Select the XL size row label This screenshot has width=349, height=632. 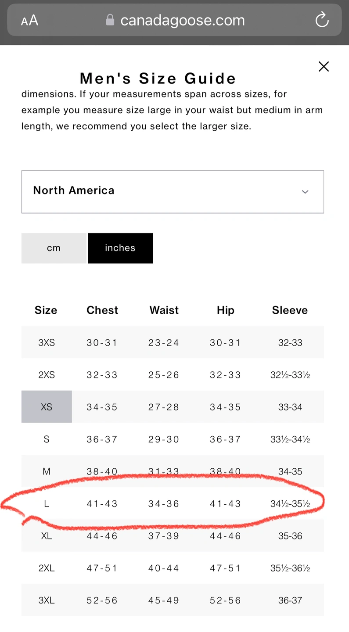[x=47, y=536]
